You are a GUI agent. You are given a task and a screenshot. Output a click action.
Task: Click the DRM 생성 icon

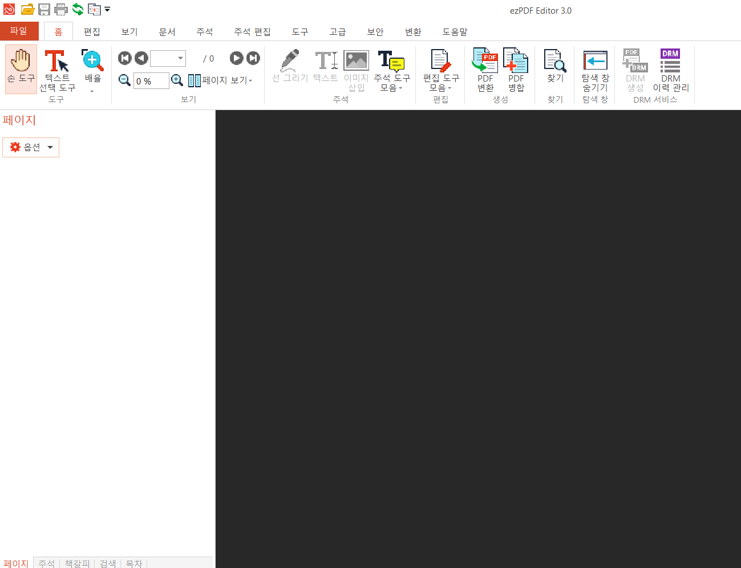tap(635, 70)
